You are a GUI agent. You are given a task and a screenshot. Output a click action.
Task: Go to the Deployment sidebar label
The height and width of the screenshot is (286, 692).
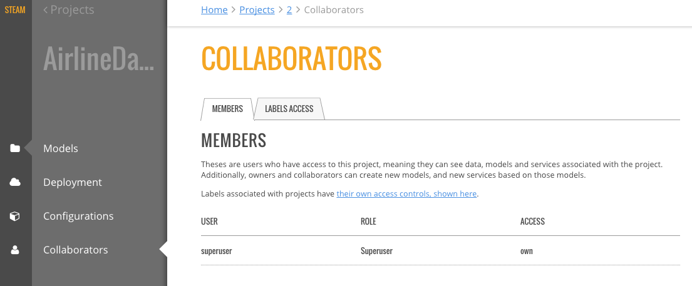coord(73,183)
